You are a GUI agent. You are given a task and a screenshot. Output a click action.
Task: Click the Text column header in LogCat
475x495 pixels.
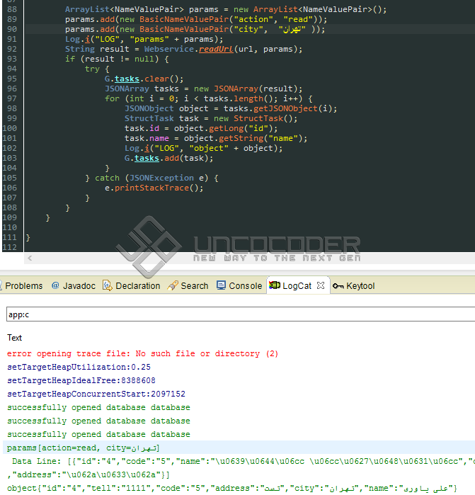point(15,338)
